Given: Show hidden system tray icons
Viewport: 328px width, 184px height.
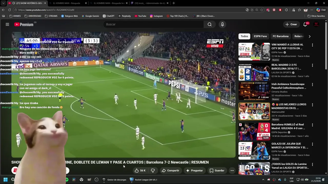Looking at the screenshot, I should tap(263, 180).
